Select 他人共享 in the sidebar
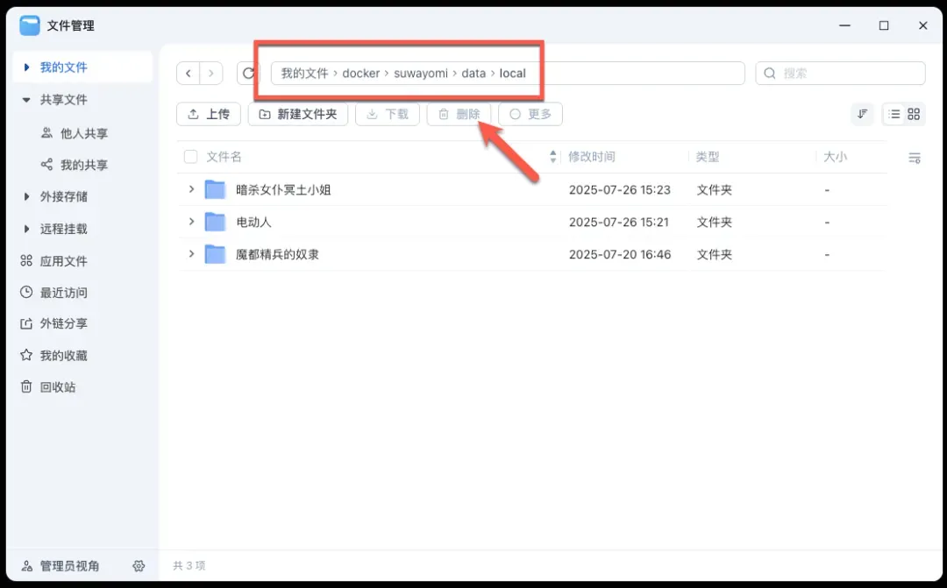Screen dimensions: 947x588 click(x=83, y=134)
